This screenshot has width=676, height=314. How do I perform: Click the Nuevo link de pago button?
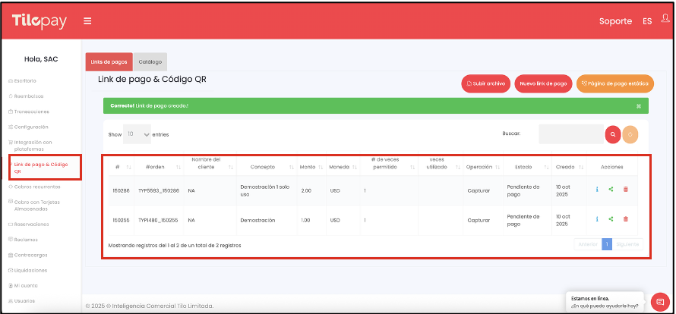(543, 83)
